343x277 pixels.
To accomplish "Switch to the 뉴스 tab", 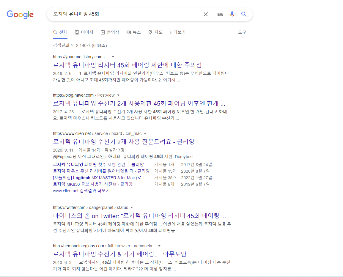I will [x=134, y=32].
